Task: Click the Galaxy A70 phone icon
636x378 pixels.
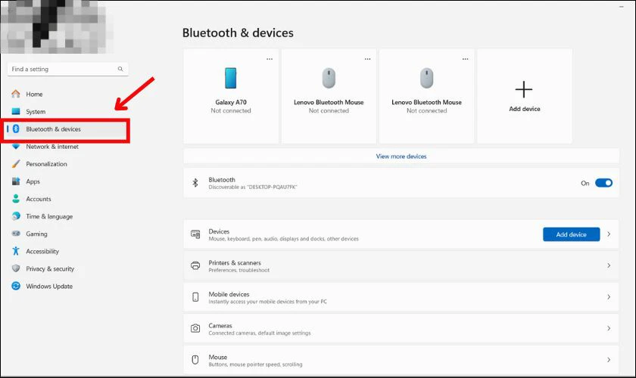Action: coord(231,78)
